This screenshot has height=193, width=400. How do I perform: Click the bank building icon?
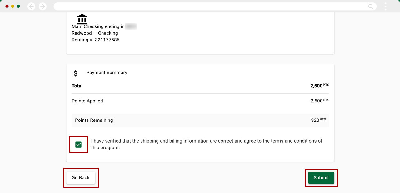pyautogui.click(x=82, y=19)
